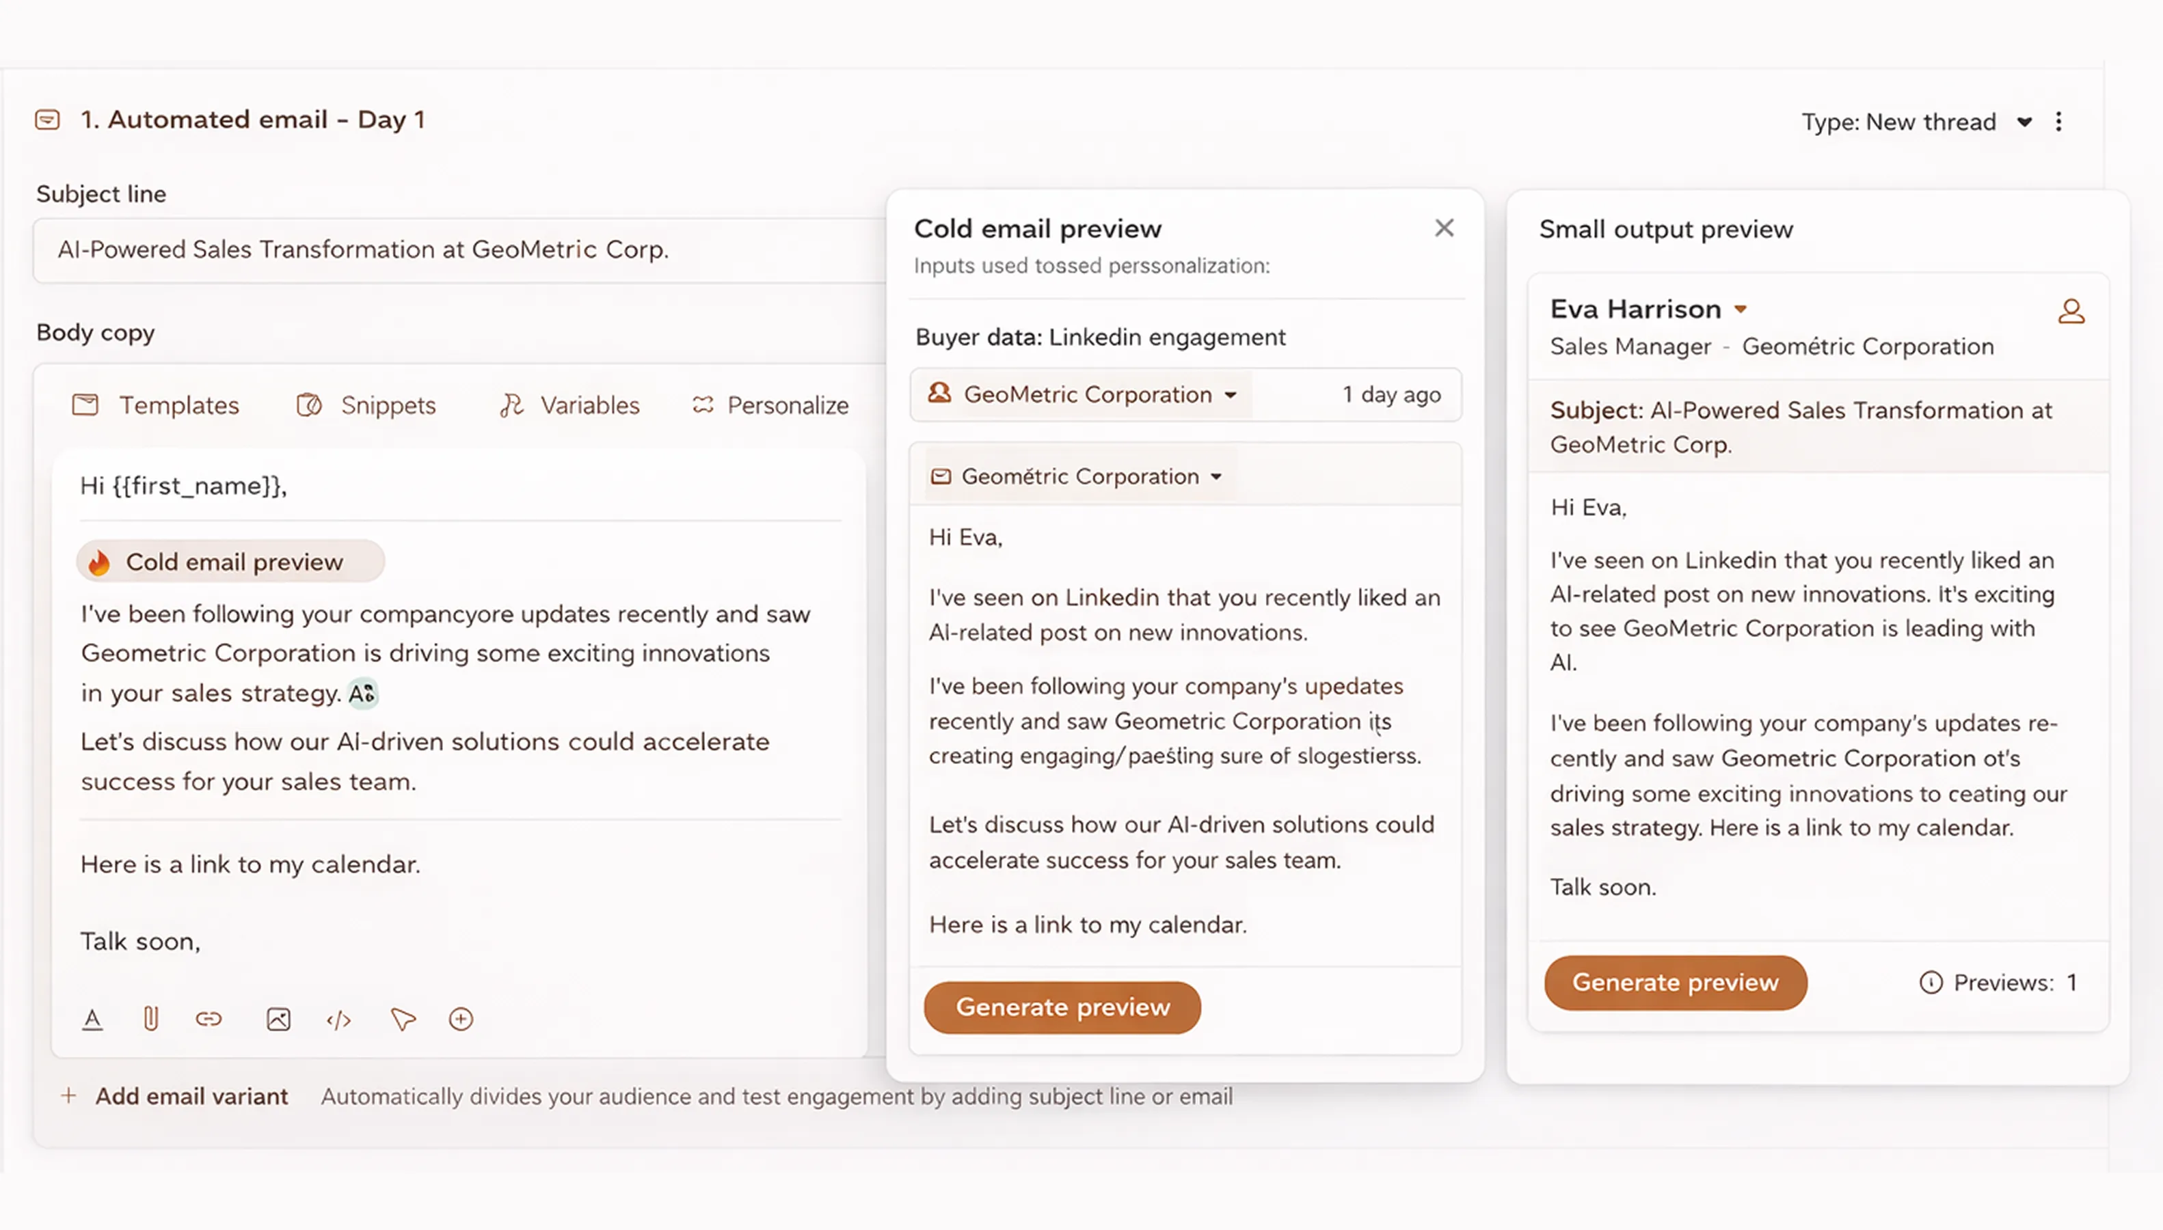
Task: Insert a hyperlink with the link icon
Action: (209, 1020)
